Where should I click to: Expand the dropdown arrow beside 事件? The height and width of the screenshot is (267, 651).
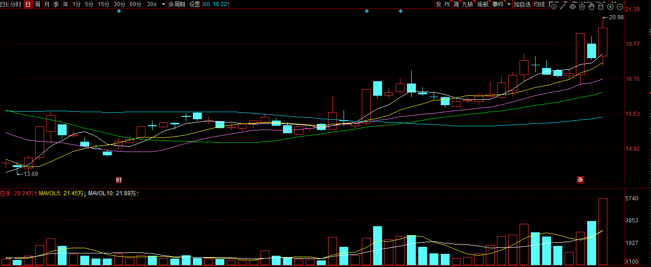[509, 4]
